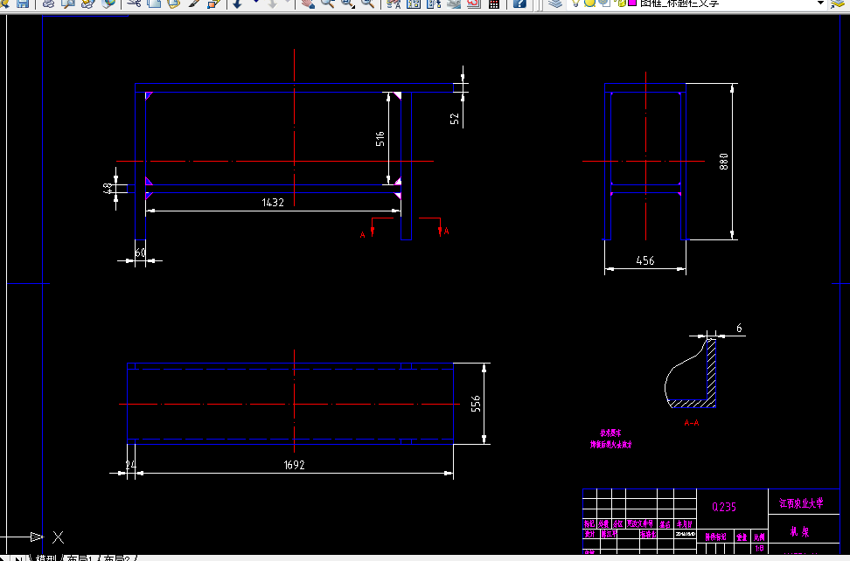Click the 456 width dimension text
850x561 pixels.
click(x=645, y=260)
